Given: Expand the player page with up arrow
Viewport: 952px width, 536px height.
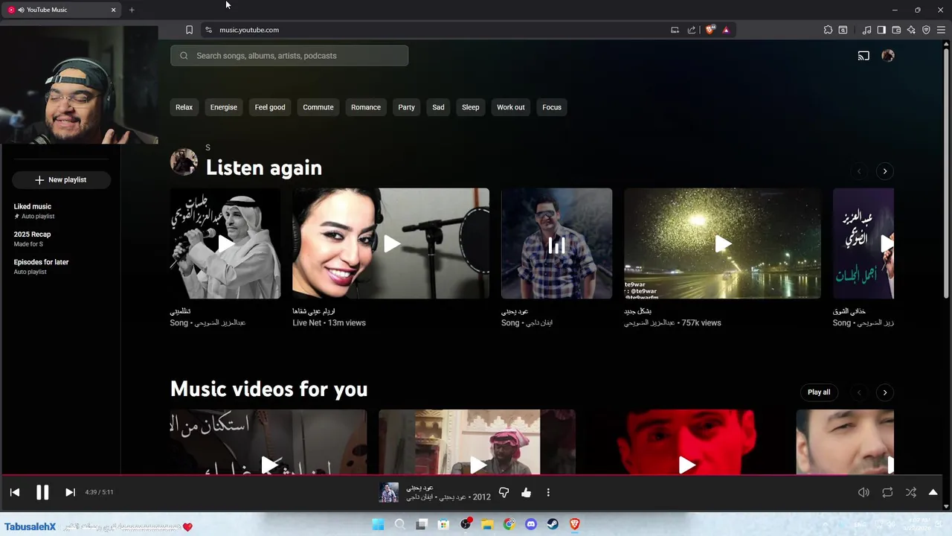Looking at the screenshot, I should (x=933, y=492).
